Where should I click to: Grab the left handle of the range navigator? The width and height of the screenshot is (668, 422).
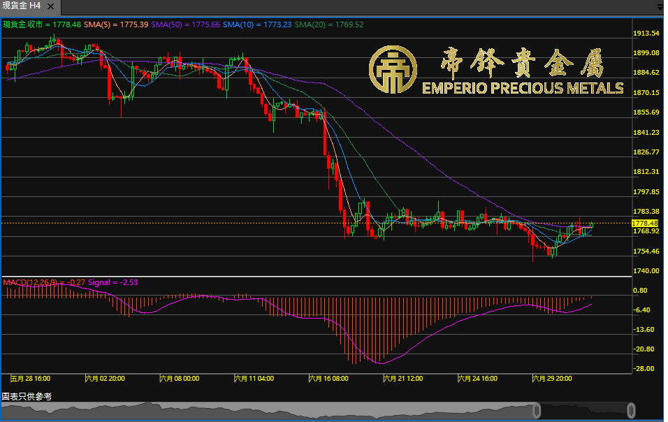pyautogui.click(x=537, y=409)
